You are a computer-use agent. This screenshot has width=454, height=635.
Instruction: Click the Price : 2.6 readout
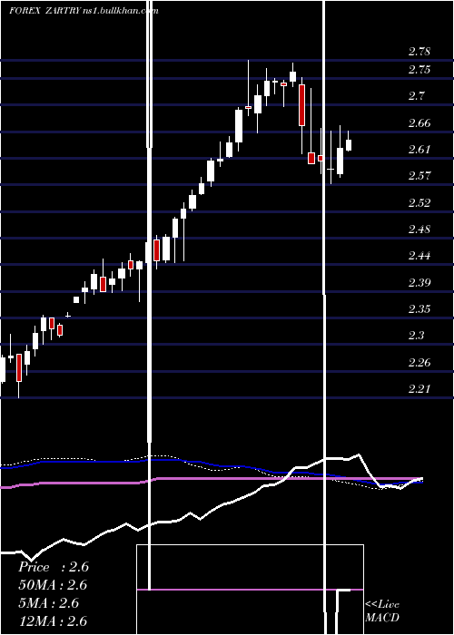pos(54,567)
